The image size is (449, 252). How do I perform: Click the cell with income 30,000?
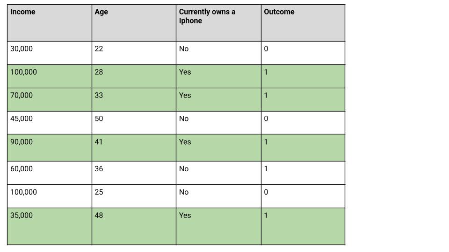[50, 53]
